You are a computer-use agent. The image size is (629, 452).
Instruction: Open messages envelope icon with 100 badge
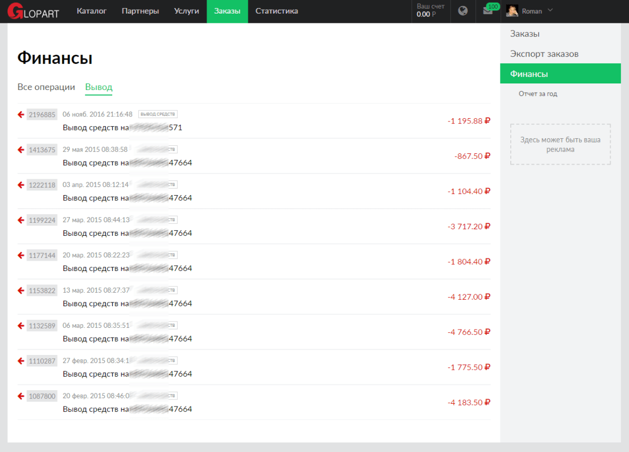pos(488,11)
